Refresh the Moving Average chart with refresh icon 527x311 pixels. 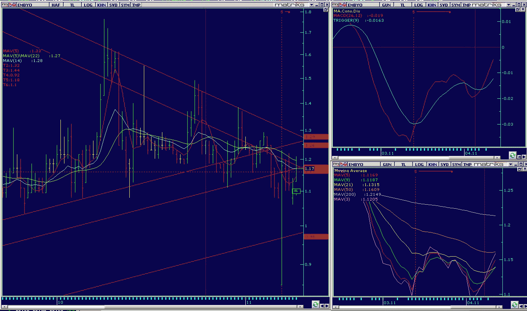click(515, 305)
